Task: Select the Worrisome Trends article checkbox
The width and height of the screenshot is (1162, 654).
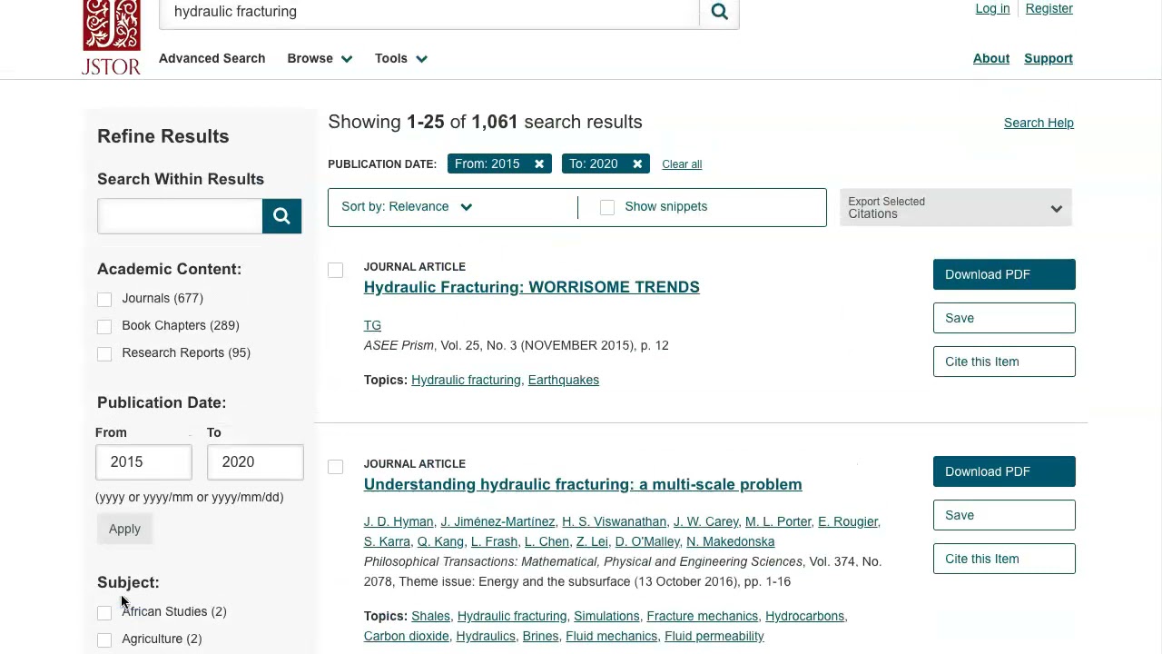Action: click(x=336, y=270)
